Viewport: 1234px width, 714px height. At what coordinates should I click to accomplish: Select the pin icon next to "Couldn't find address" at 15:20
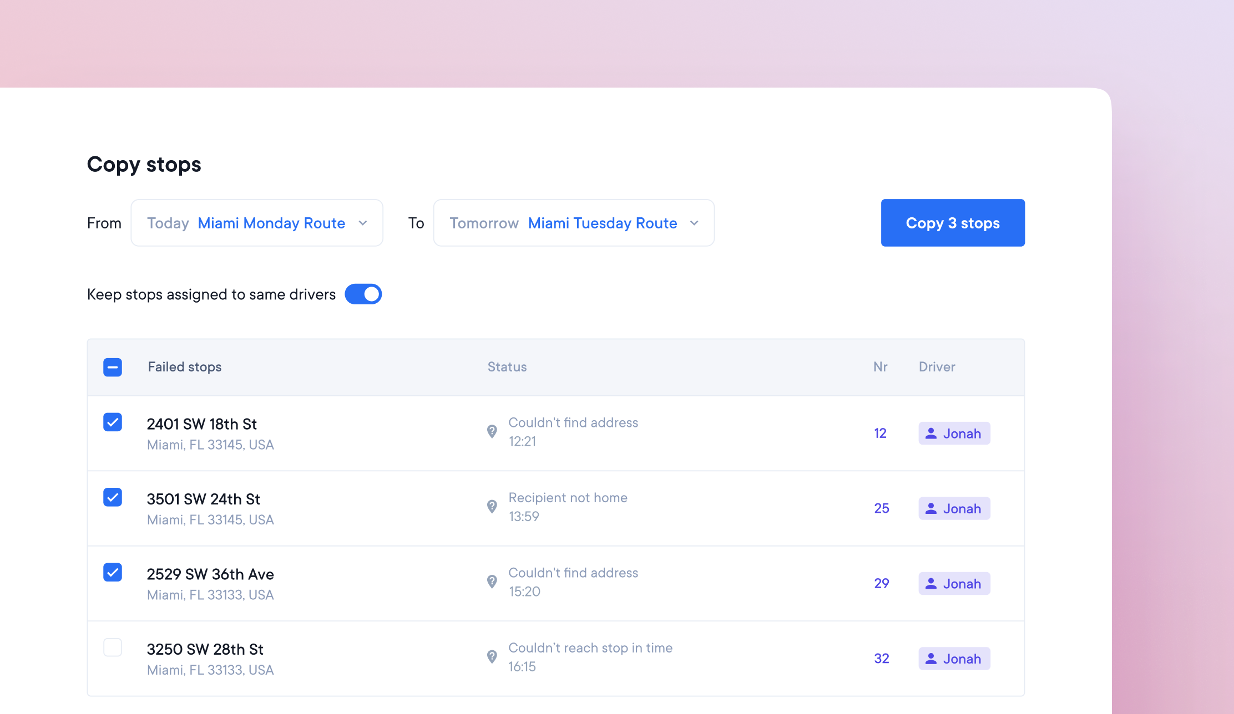click(x=492, y=582)
